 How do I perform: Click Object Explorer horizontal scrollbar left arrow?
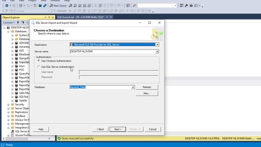[x=4, y=138]
